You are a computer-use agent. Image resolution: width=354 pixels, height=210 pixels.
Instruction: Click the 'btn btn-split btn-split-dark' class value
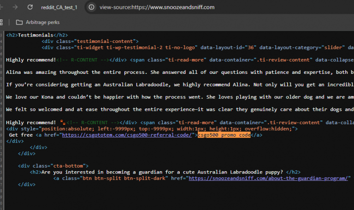124,178
